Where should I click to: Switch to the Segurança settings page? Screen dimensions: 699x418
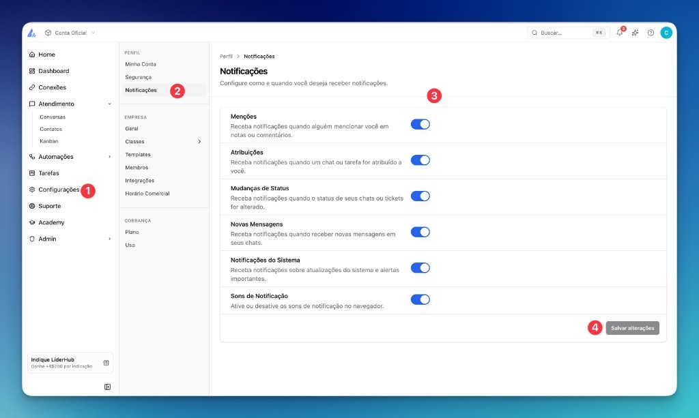click(138, 77)
